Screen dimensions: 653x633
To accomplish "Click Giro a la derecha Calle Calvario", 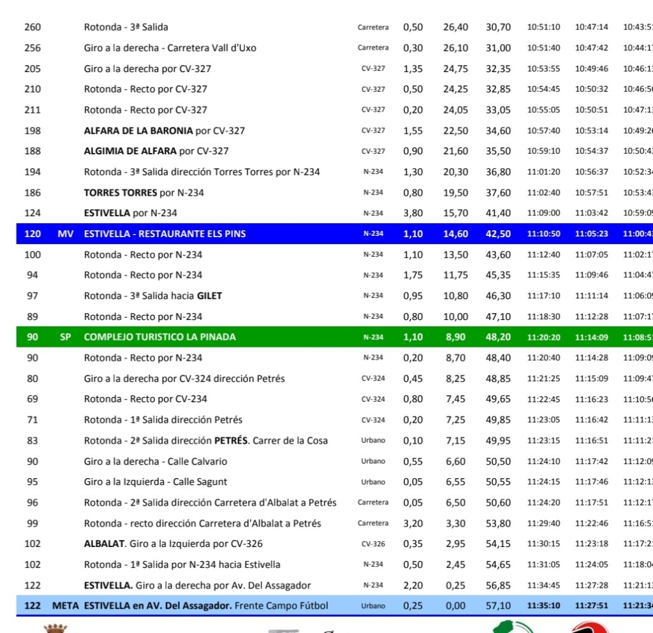I will 156,462.
